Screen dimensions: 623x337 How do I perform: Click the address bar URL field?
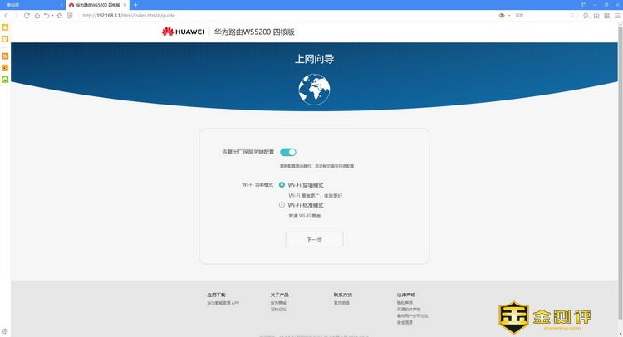point(249,15)
